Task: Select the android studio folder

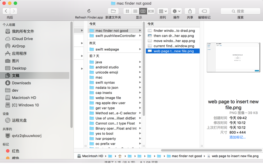Action: 115,67
